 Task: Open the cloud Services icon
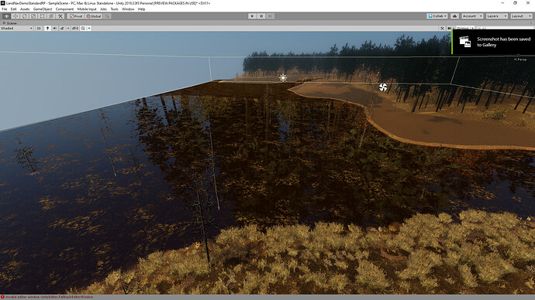pos(454,16)
